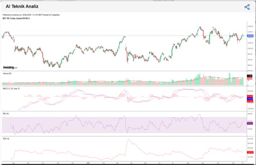The width and height of the screenshot is (256, 165).
Task: Select the Volume (20) indicator label
Action: click(x=7, y=73)
